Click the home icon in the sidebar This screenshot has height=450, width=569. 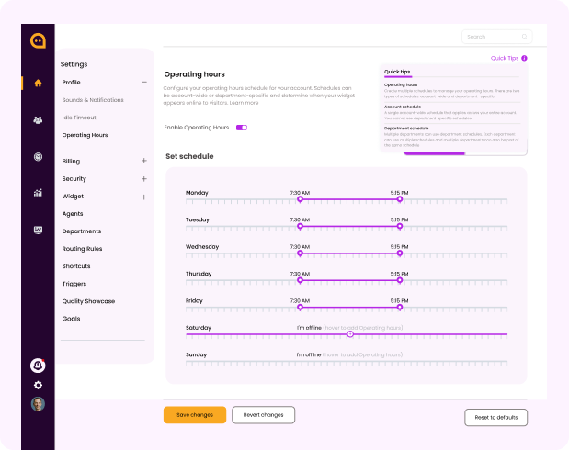pyautogui.click(x=38, y=83)
